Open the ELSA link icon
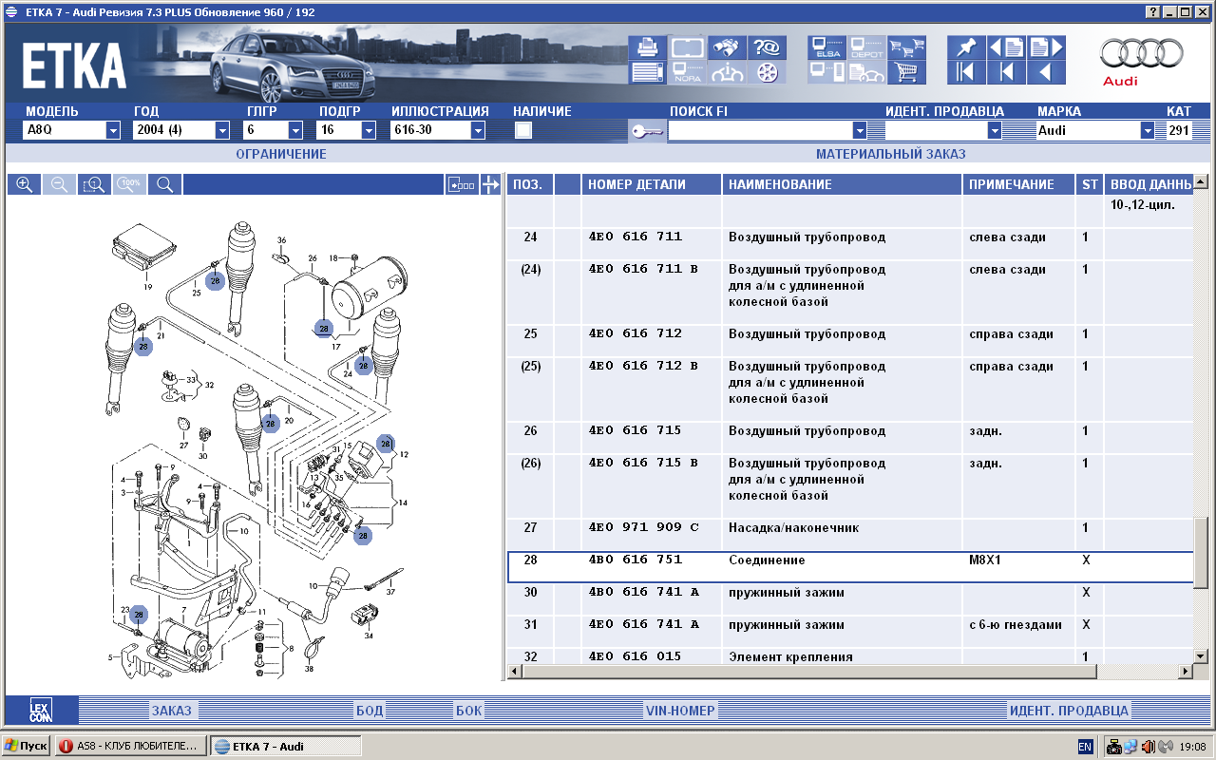 [x=826, y=47]
